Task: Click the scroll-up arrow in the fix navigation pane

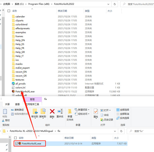Action: pos(10,137)
